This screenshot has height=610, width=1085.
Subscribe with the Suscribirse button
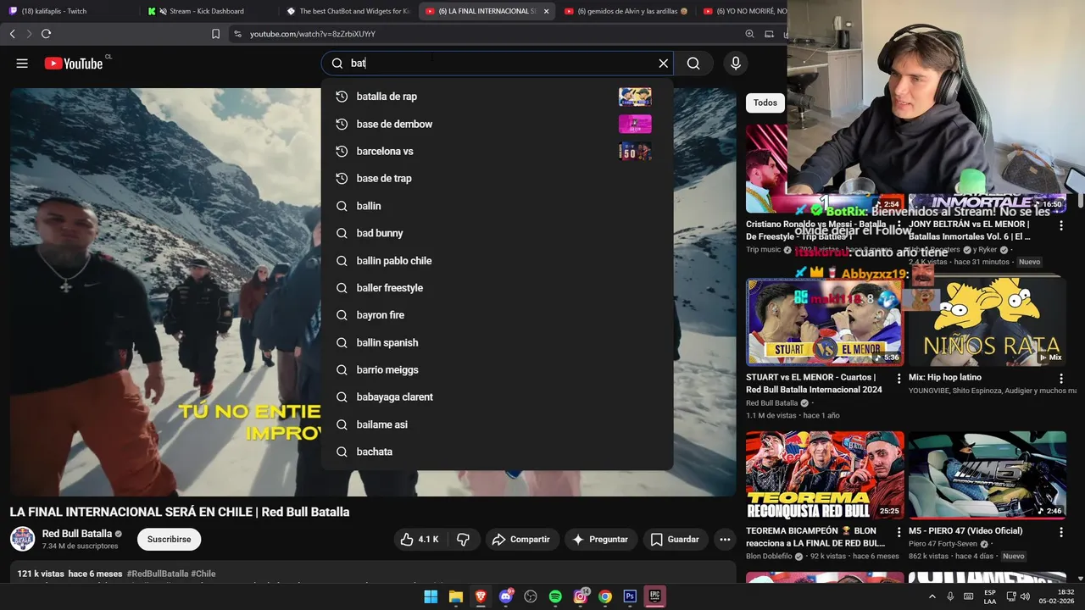(x=169, y=539)
